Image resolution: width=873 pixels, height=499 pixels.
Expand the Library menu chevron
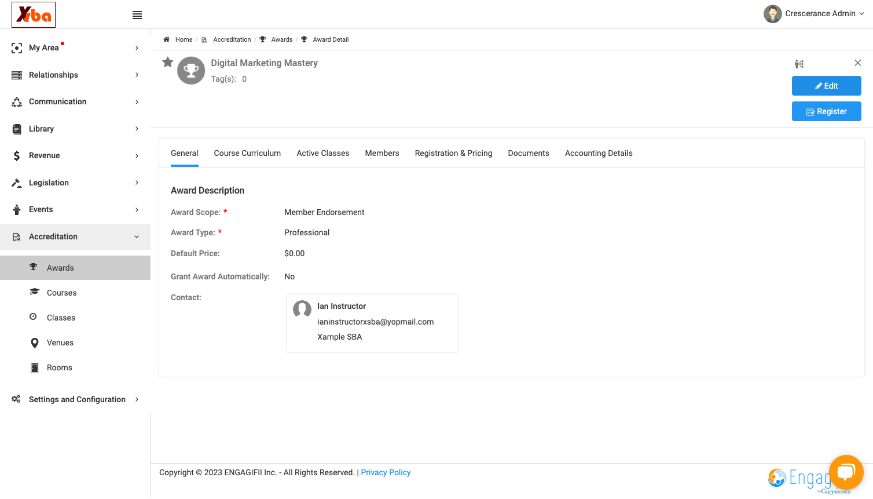[137, 129]
